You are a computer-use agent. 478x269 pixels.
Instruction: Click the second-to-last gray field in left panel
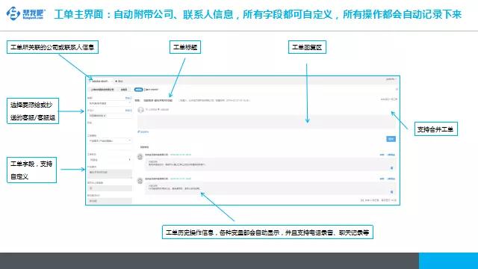[110, 188]
